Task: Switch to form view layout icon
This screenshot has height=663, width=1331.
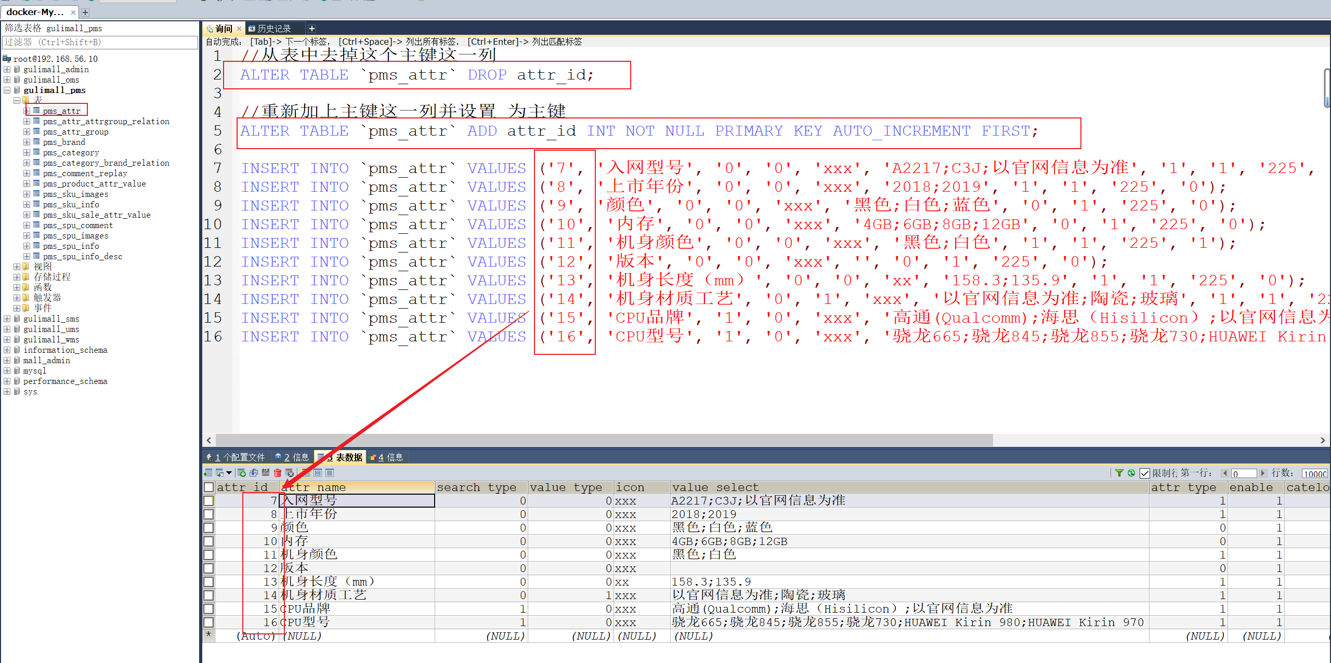Action: tap(318, 473)
